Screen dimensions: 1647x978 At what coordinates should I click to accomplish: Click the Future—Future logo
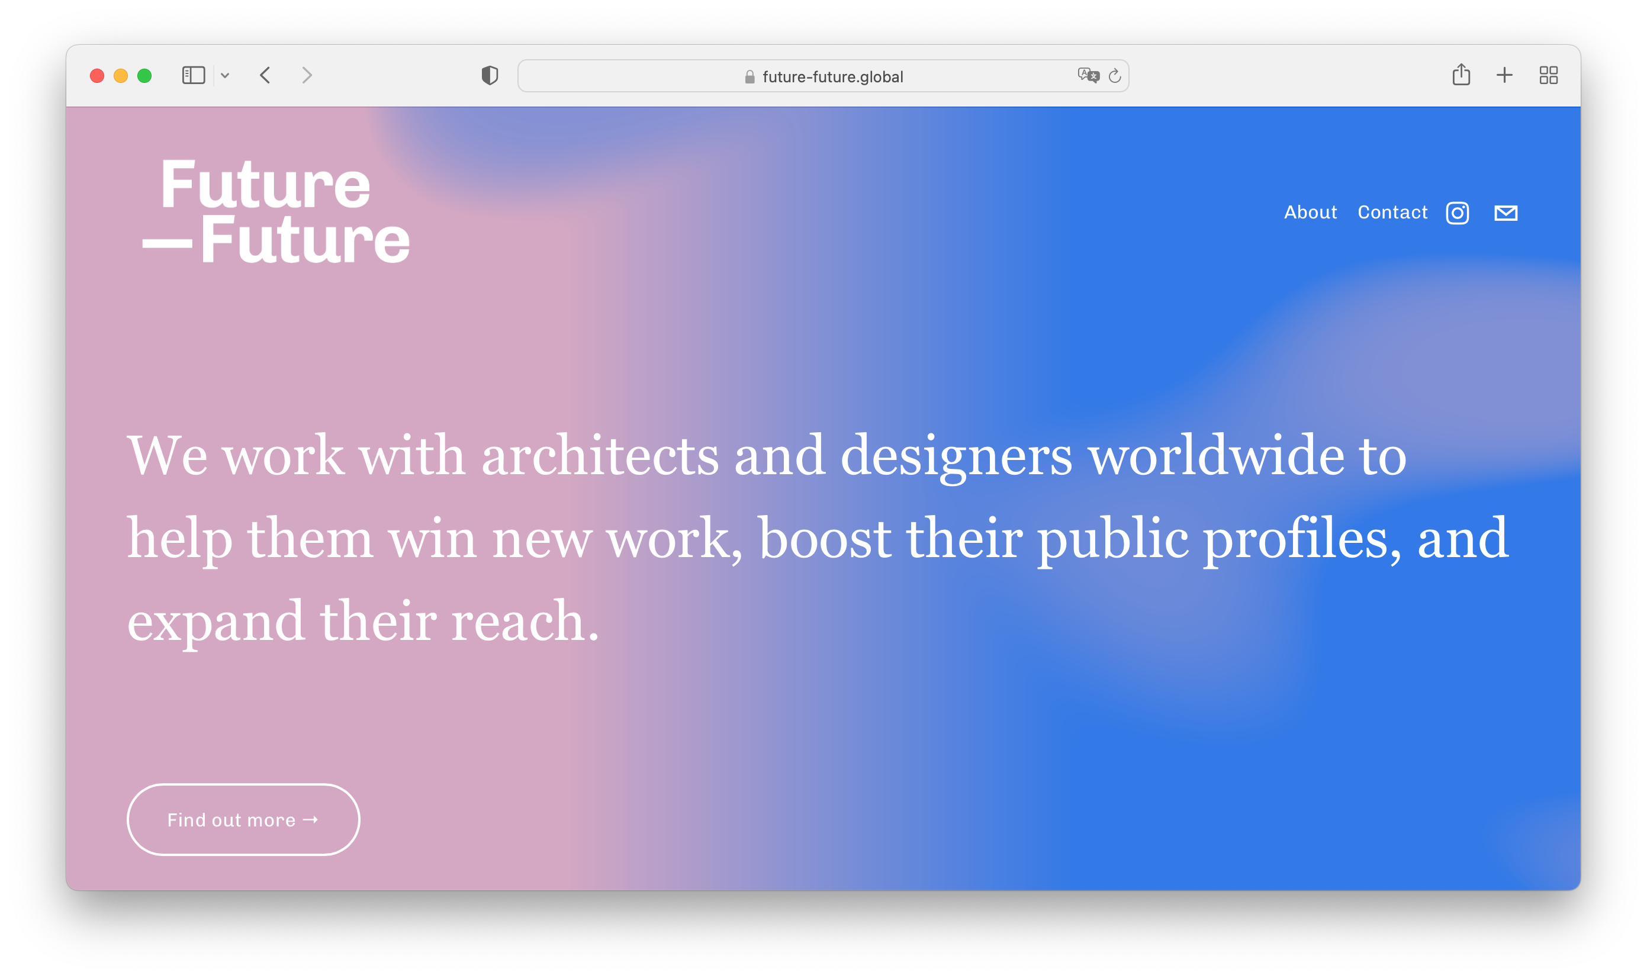[x=276, y=212]
